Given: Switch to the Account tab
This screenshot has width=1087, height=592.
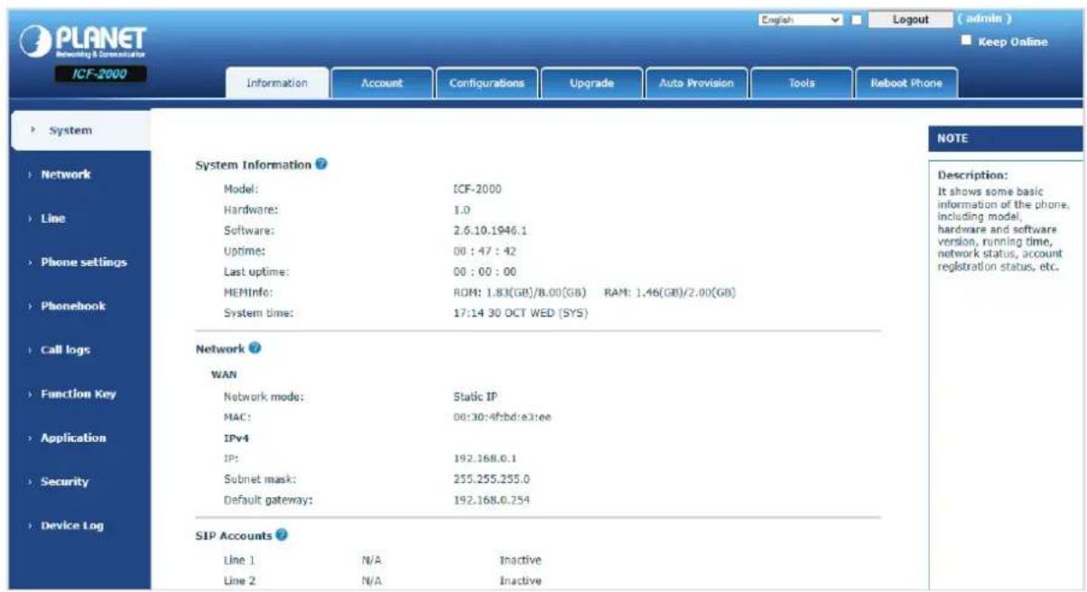Looking at the screenshot, I should coord(382,83).
